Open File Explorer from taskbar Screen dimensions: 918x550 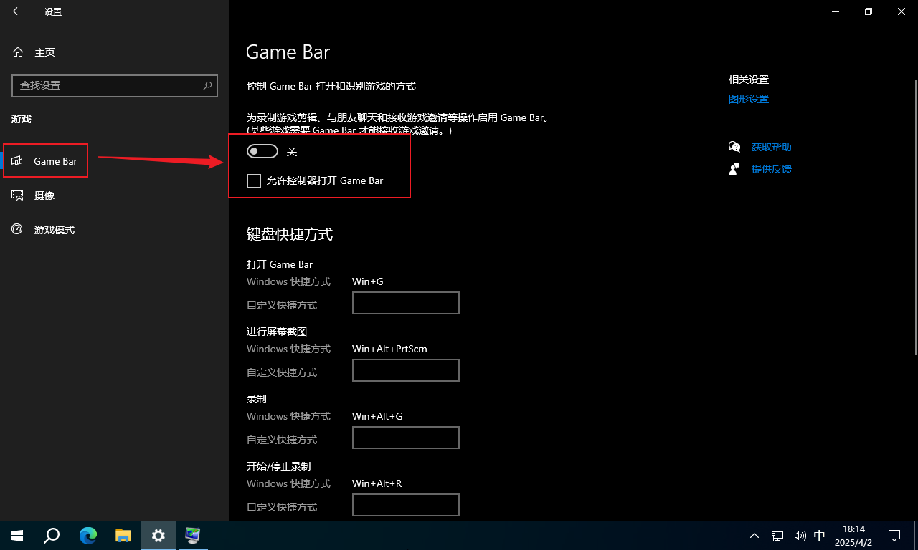click(x=123, y=535)
